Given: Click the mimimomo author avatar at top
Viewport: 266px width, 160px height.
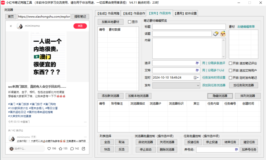Looking at the screenshot, I should (x=19, y=26).
